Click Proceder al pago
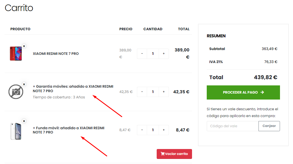Image resolution: width=293 pixels, height=164 pixels. tap(243, 92)
